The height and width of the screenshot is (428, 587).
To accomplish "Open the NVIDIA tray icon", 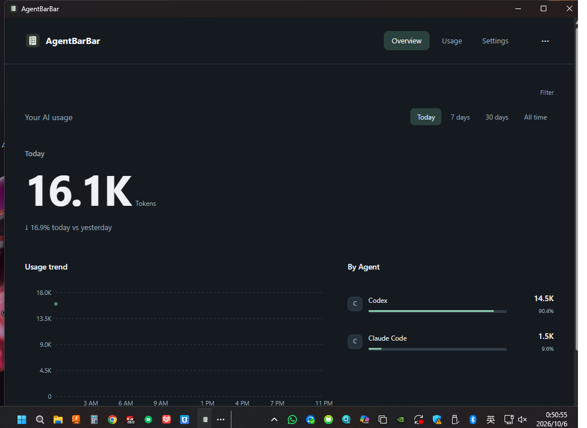I will click(401, 420).
